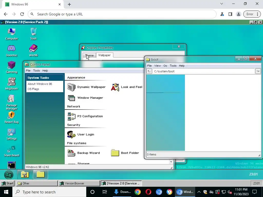Switch to Wallpaper tab in Display Properties

coord(104,55)
